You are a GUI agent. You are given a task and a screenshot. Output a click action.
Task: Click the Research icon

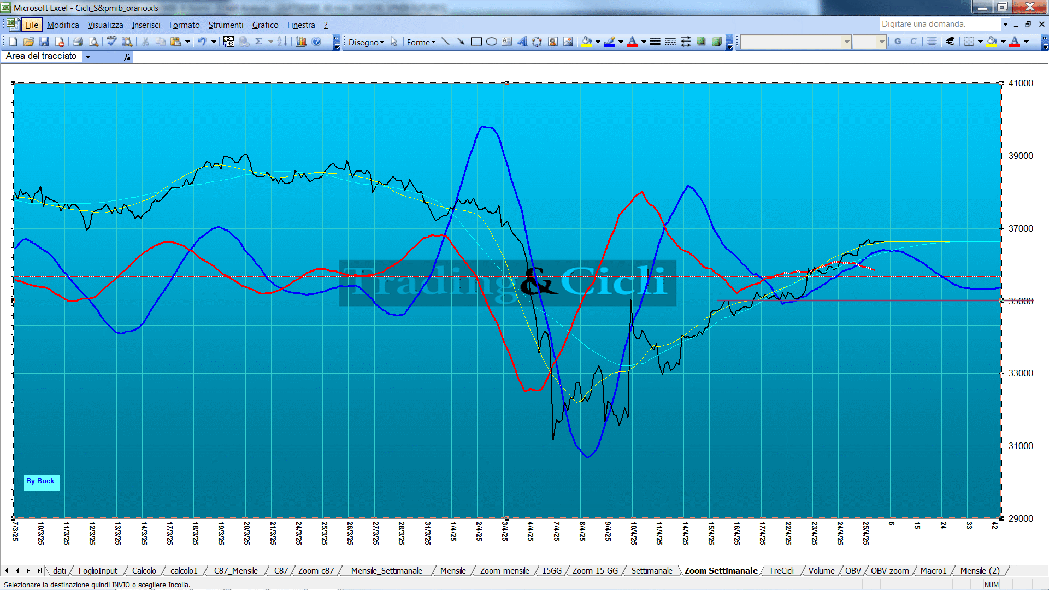pos(127,42)
